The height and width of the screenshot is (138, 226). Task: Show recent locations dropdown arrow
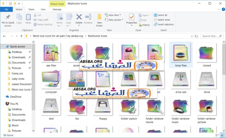tap(17, 36)
